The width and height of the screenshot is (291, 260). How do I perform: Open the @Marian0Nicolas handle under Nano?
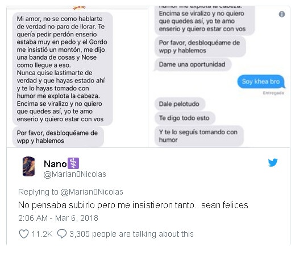click(74, 174)
